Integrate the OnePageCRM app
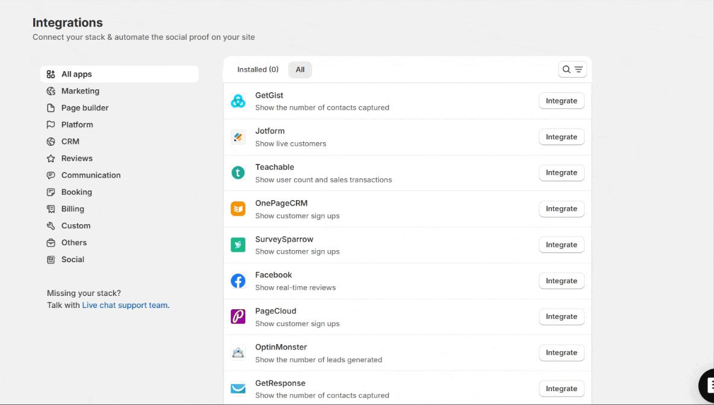Viewport: 714px width, 405px height. point(562,209)
